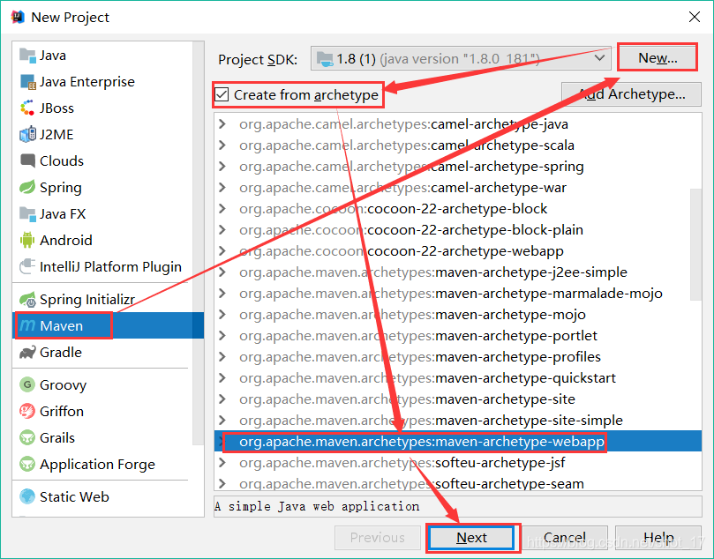Click the New... SDK button
This screenshot has width=714, height=559.
[x=658, y=58]
